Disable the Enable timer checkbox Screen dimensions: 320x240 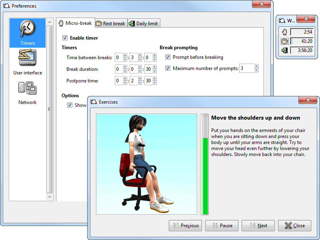click(x=65, y=38)
